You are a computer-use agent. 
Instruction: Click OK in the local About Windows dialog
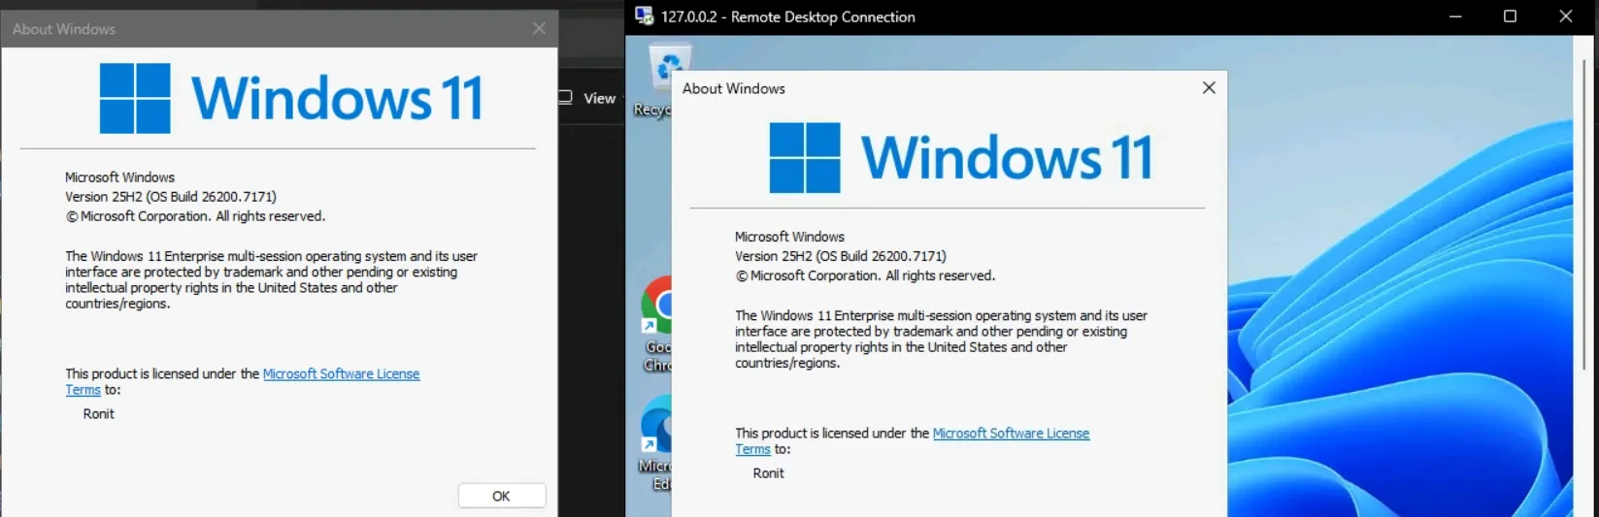click(x=501, y=496)
